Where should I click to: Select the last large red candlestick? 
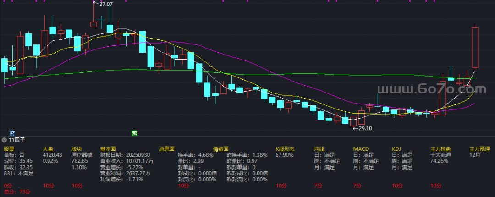(x=475, y=47)
